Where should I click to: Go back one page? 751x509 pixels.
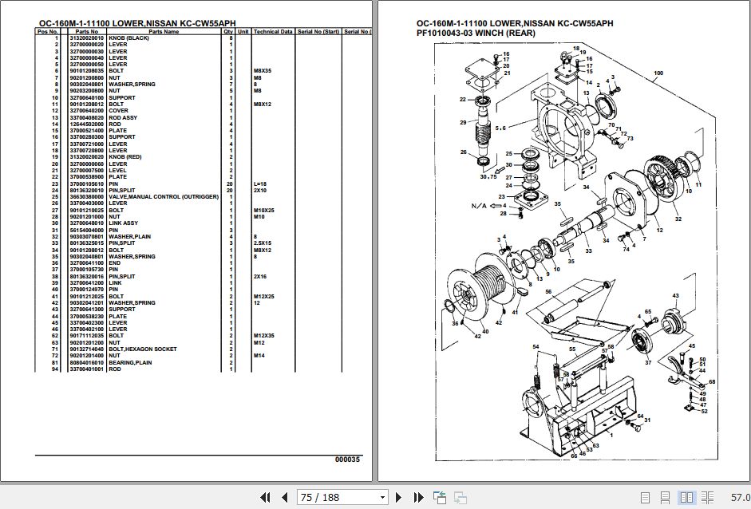(x=284, y=497)
